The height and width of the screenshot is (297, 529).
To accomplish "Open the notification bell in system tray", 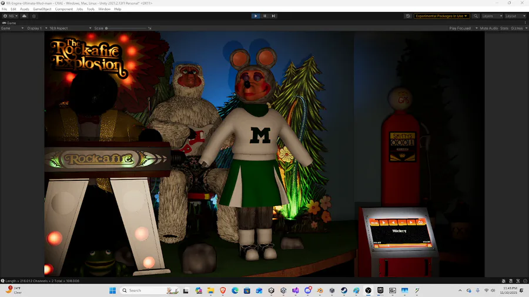I will click(522, 291).
